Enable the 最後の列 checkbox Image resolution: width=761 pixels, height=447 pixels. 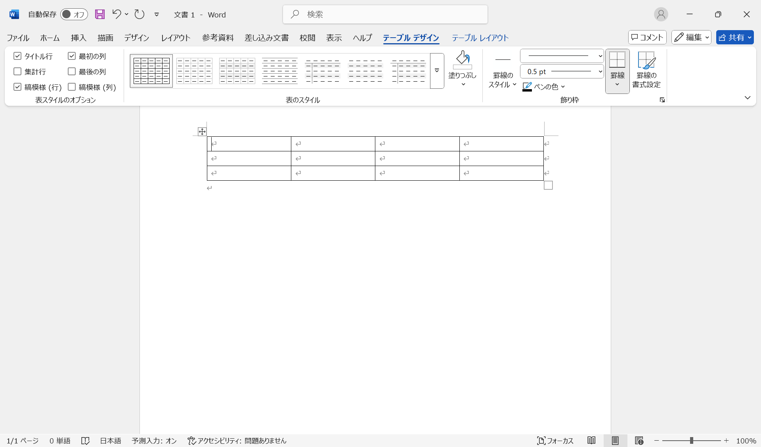(x=72, y=72)
